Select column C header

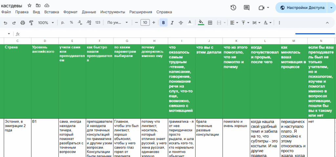pyautogui.click(x=18, y=41)
